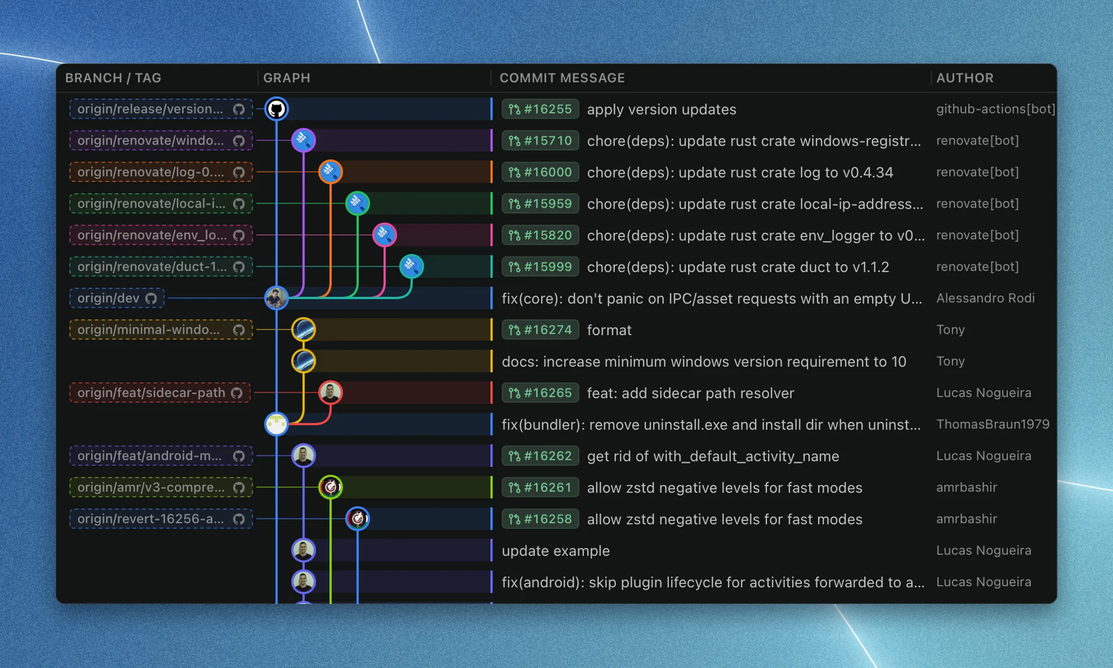The width and height of the screenshot is (1113, 668).
Task: Open pull request badge #15959
Action: (x=540, y=204)
